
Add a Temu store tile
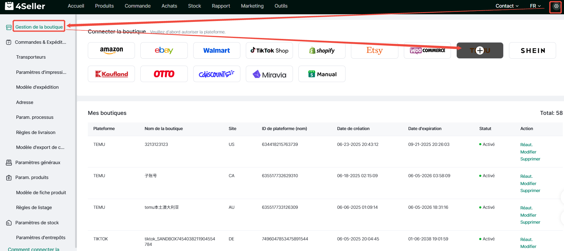(480, 50)
